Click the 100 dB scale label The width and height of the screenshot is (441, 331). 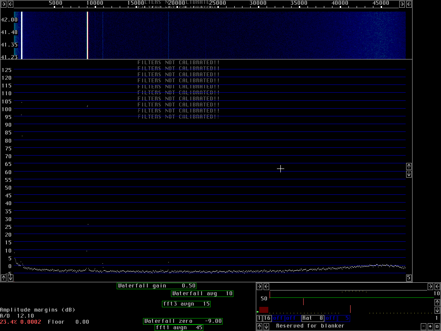click(6, 109)
